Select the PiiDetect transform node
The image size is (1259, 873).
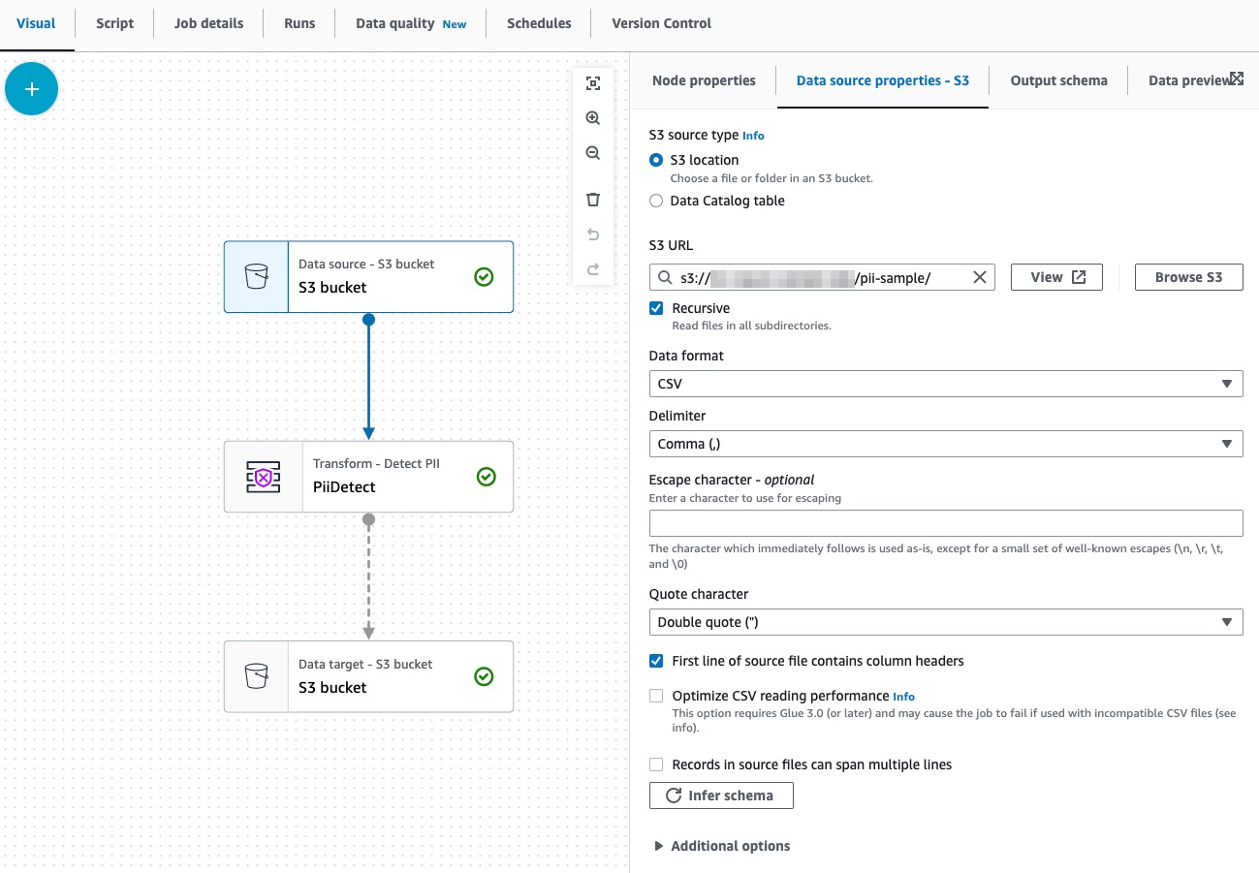pyautogui.click(x=368, y=476)
